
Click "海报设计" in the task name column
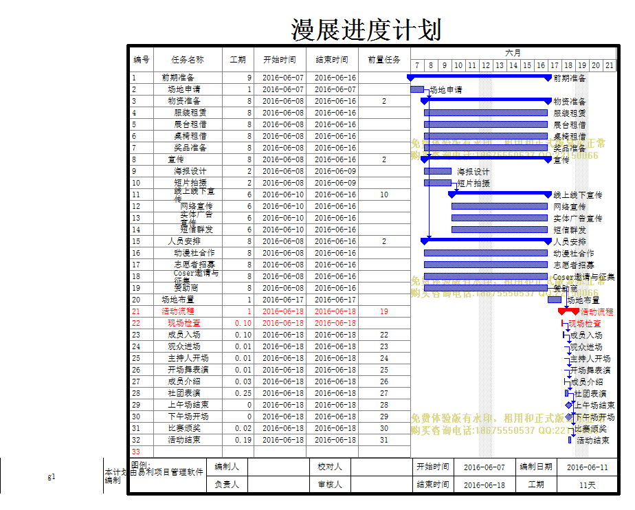tap(190, 171)
